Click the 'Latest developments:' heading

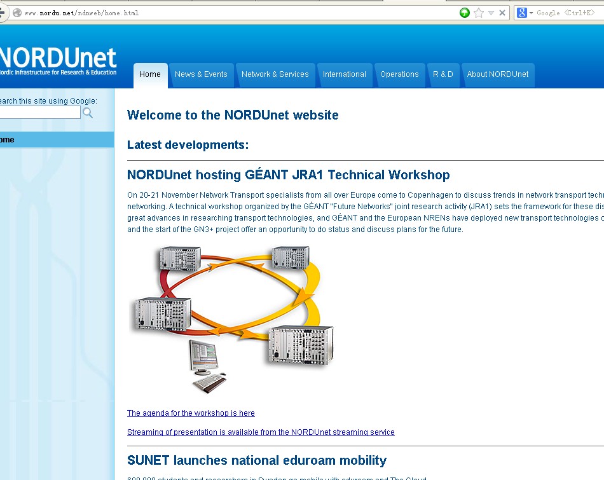point(188,145)
